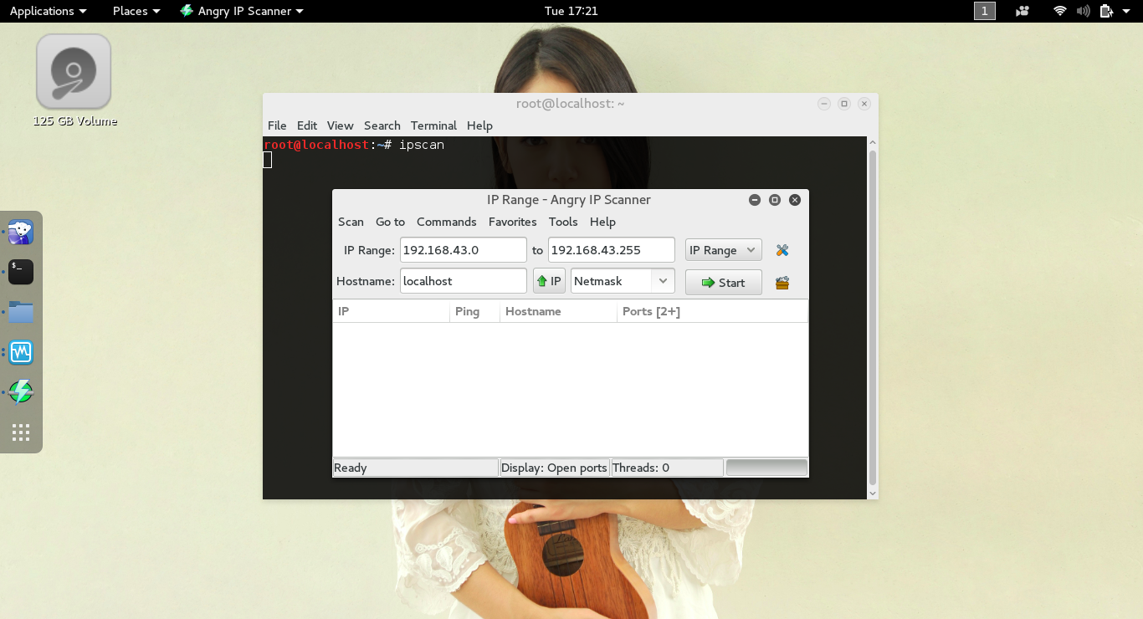The height and width of the screenshot is (619, 1143).
Task: Open the Tools menu in Angry IP Scanner
Action: pyautogui.click(x=563, y=222)
